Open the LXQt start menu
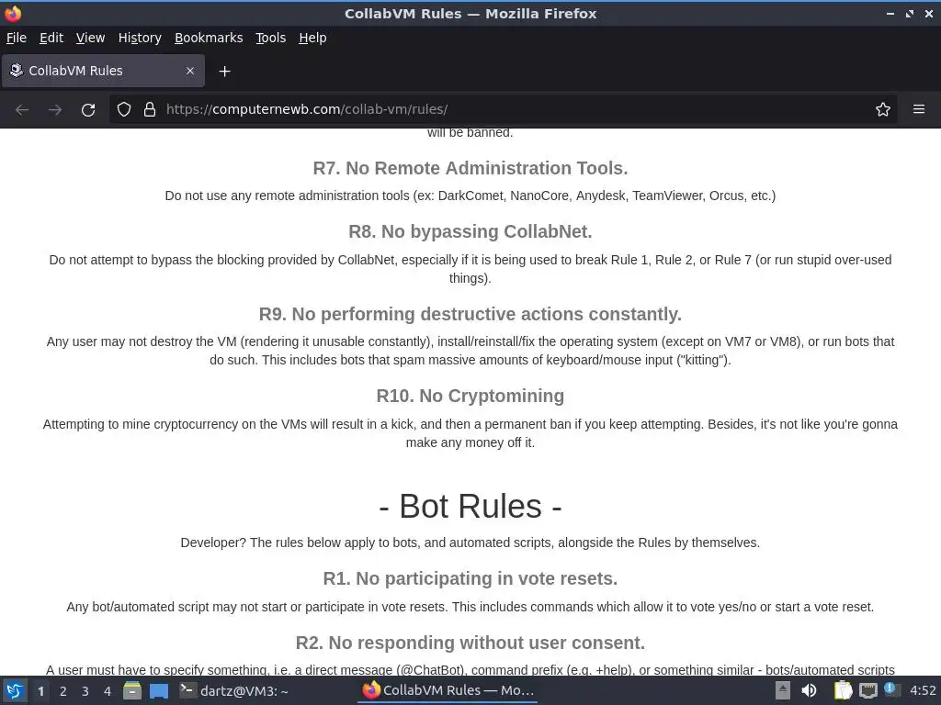Image resolution: width=941 pixels, height=705 pixels. coord(15,690)
